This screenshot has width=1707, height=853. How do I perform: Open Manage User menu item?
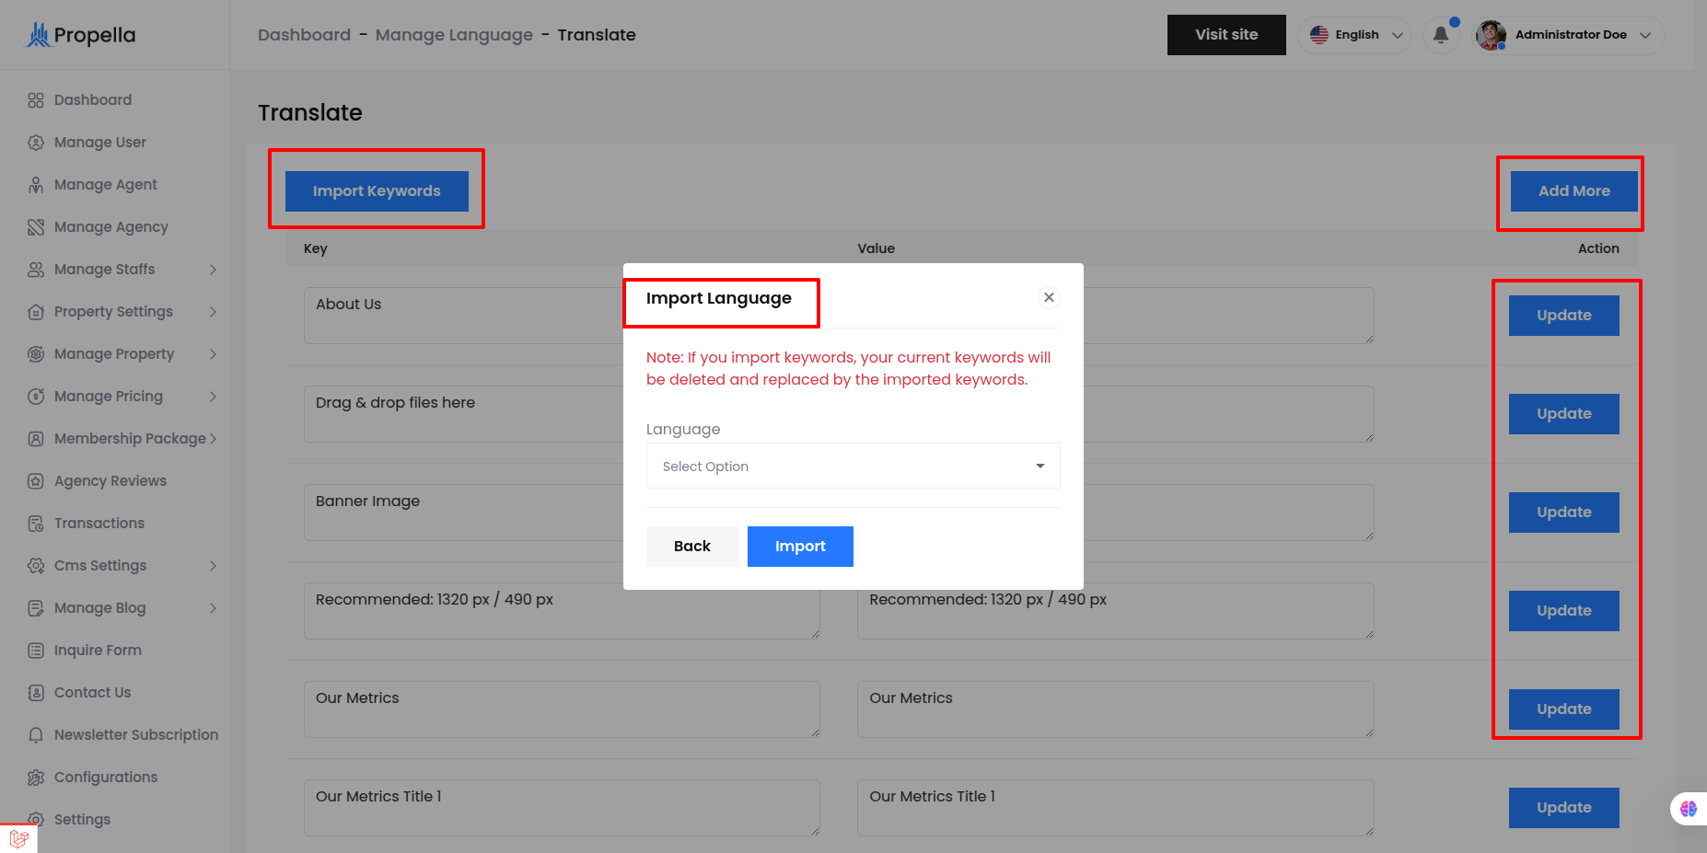coord(100,143)
